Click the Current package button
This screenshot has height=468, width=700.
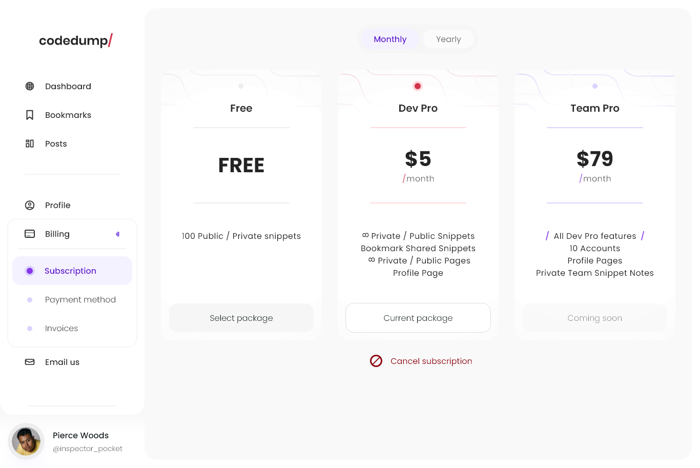click(418, 318)
